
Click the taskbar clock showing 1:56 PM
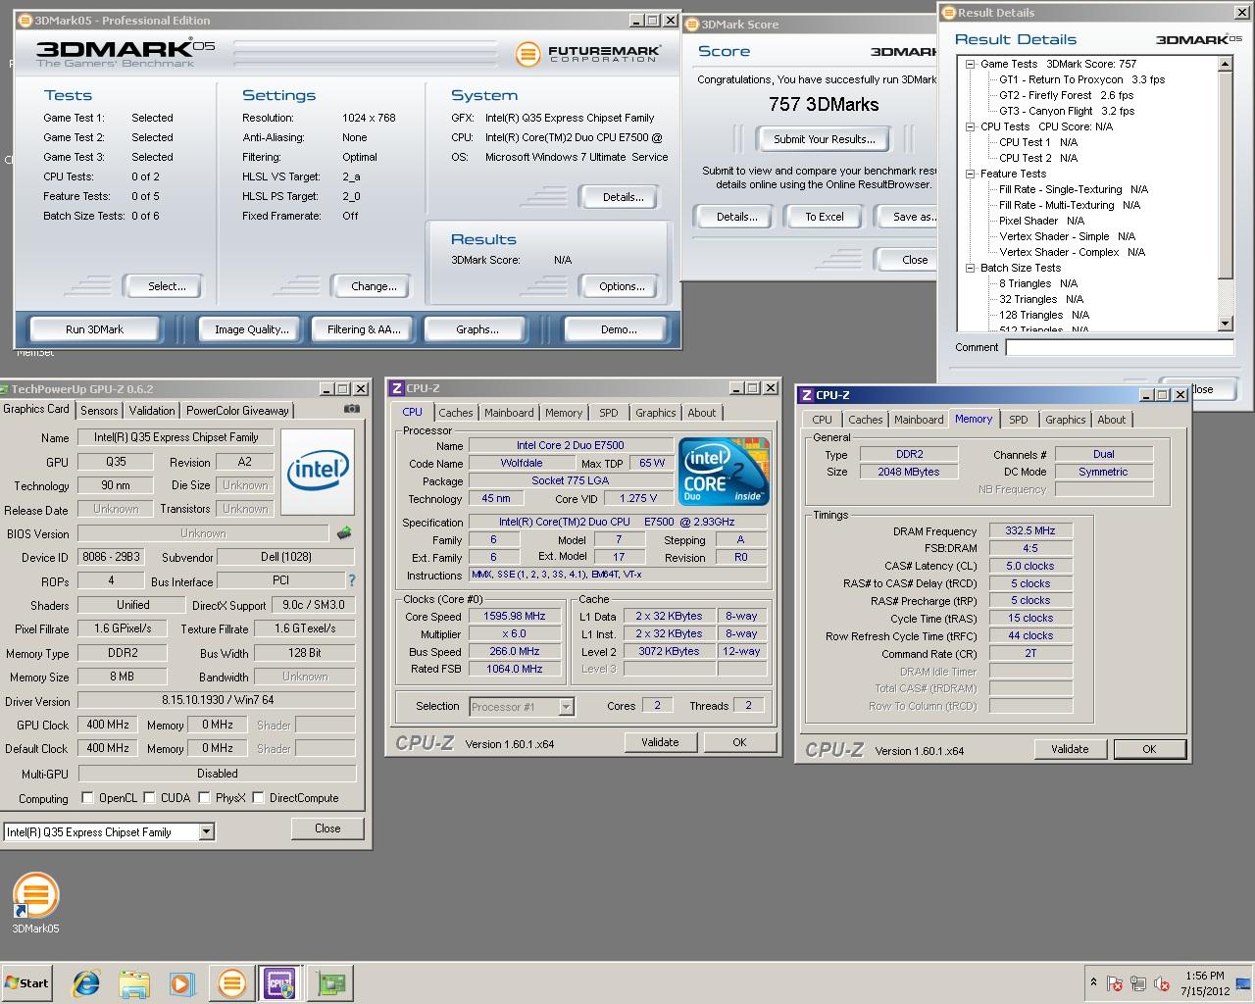[1204, 983]
